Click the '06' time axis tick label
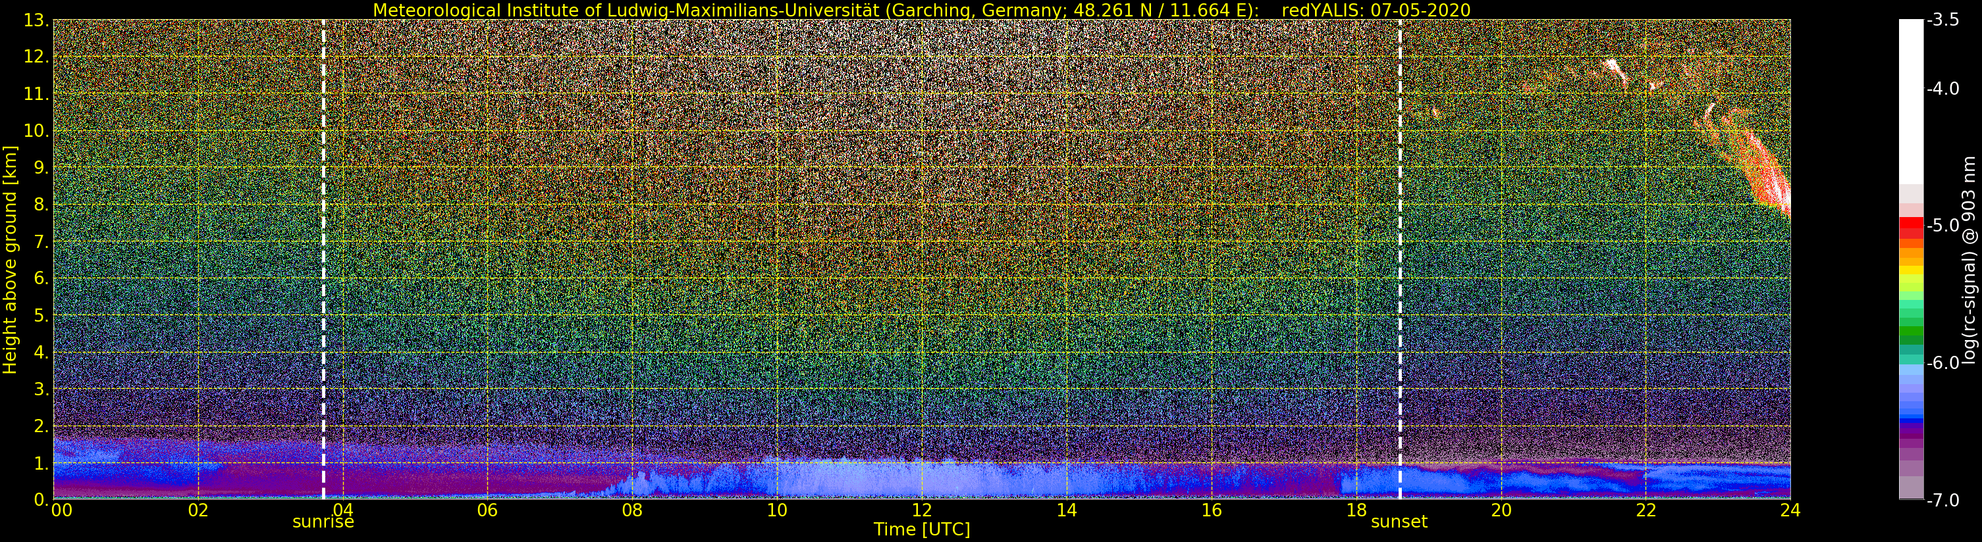 click(x=487, y=510)
